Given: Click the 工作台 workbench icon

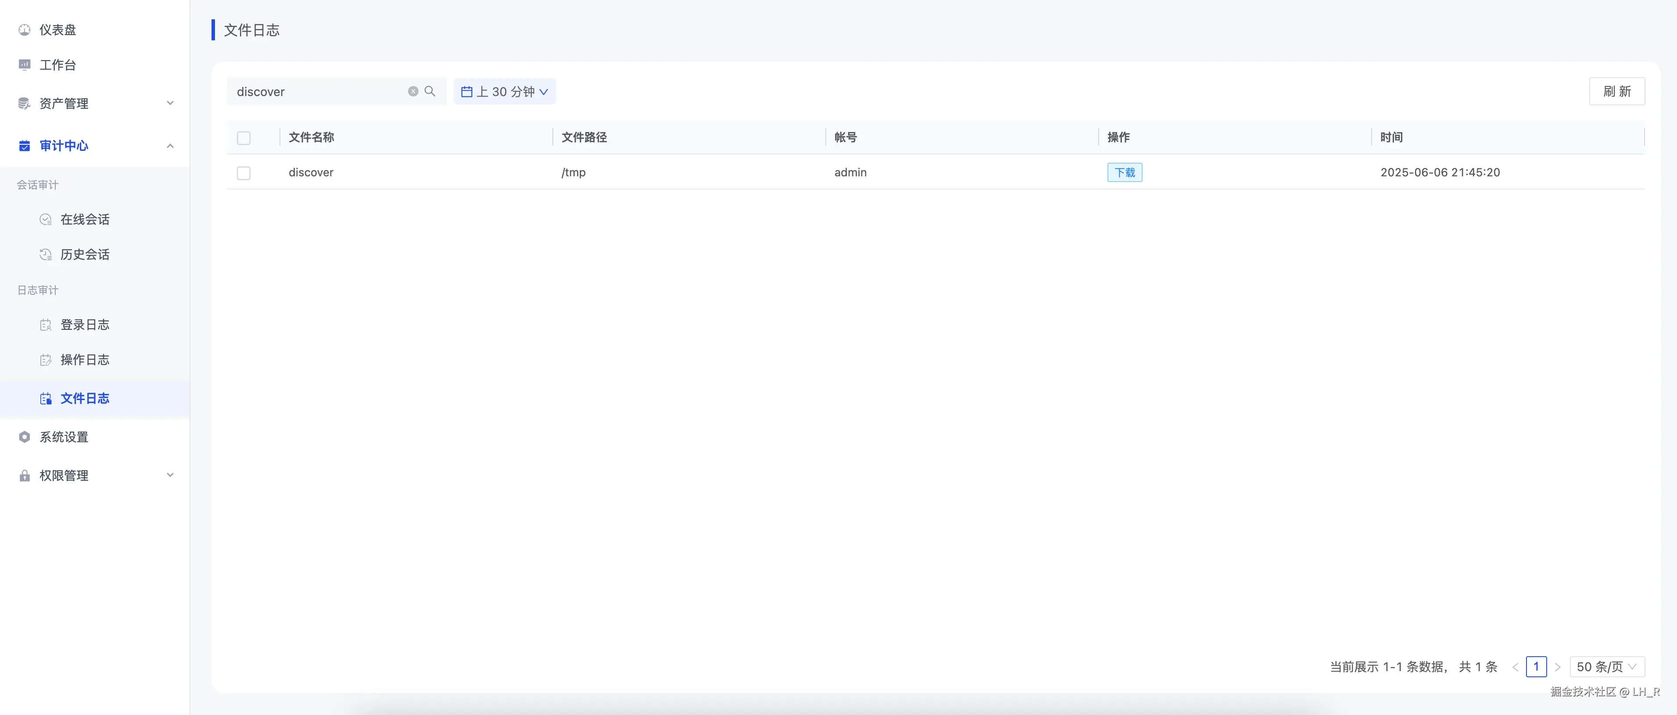Looking at the screenshot, I should coord(25,65).
